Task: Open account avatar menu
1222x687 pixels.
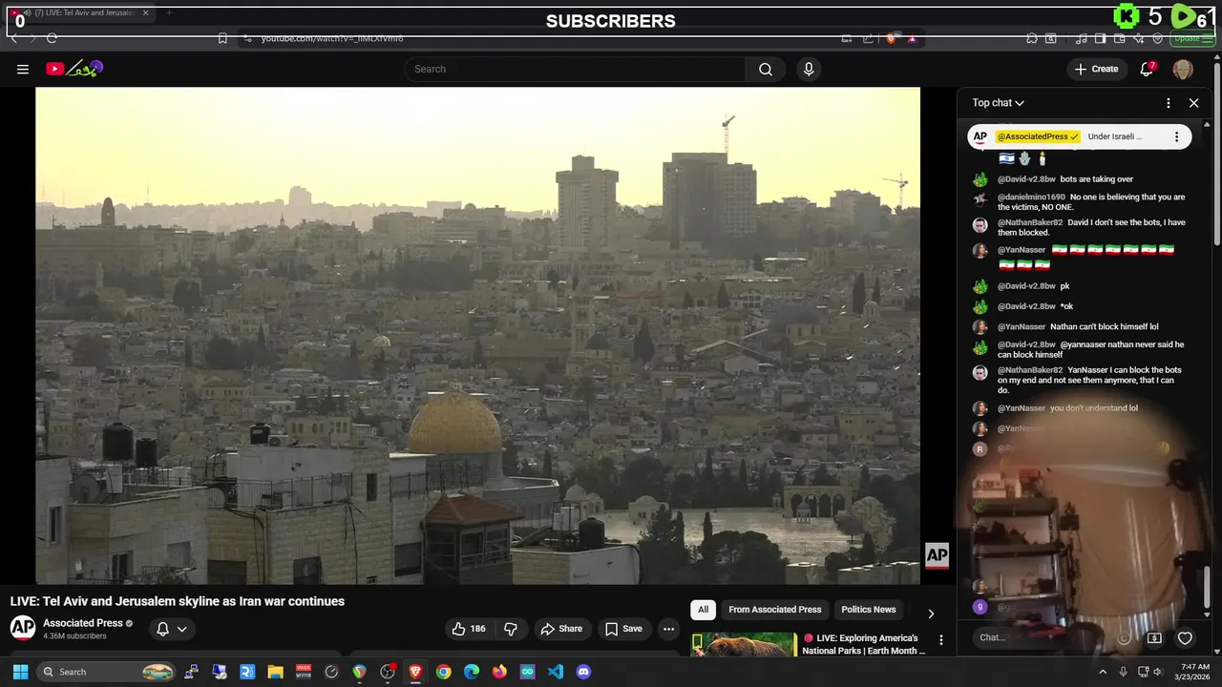Action: [x=1183, y=69]
